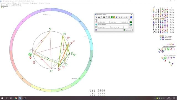Image resolution: width=177 pixels, height=100 pixels.
Task: Click the red Jupiter glyph on the chart
Action: (63, 67)
